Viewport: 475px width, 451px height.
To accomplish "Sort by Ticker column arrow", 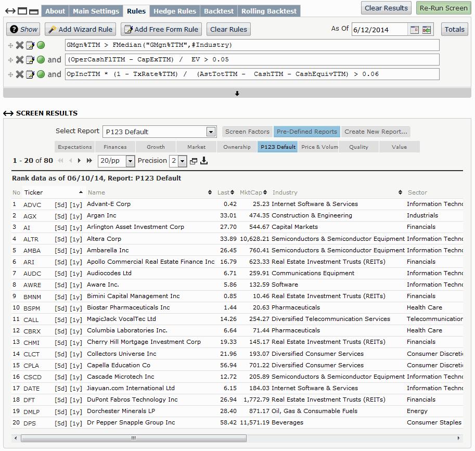I will tap(81, 192).
